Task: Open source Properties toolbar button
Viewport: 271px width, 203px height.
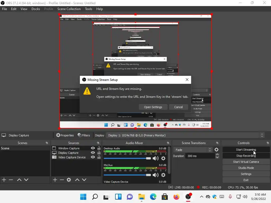Action: tap(65, 135)
